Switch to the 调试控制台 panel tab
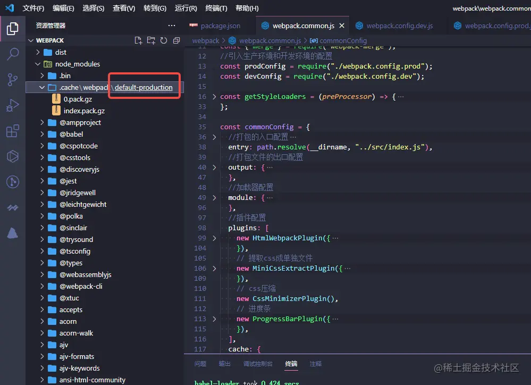This screenshot has height=385, width=531. 258,364
